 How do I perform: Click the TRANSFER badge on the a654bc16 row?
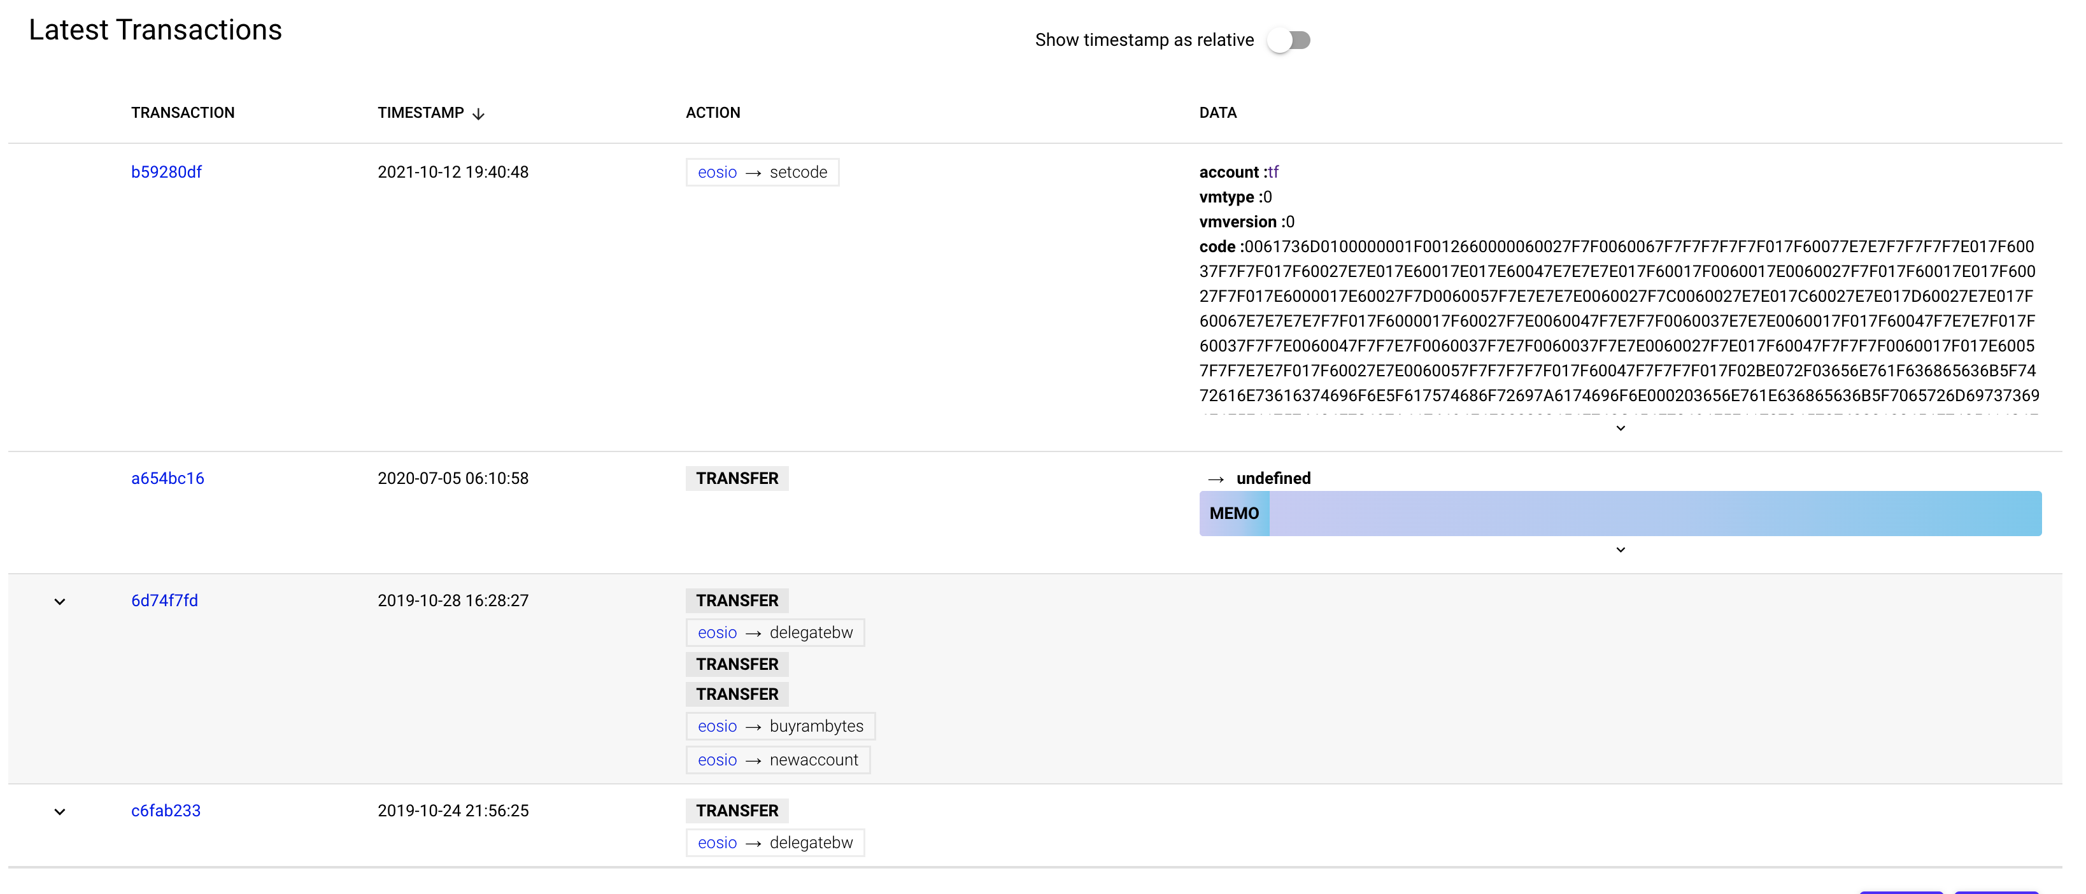[736, 478]
